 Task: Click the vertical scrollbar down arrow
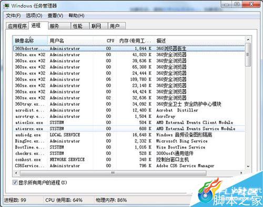pyautogui.click(x=248, y=166)
